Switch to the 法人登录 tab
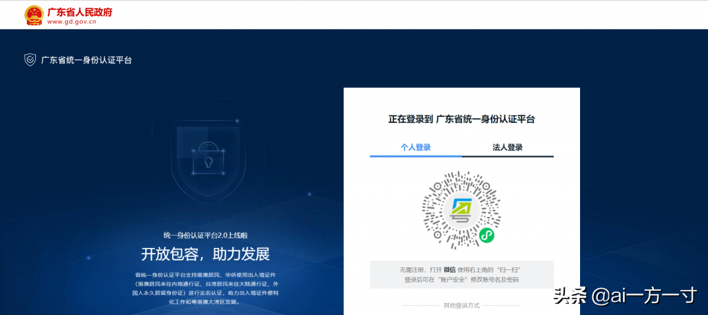 tap(507, 148)
